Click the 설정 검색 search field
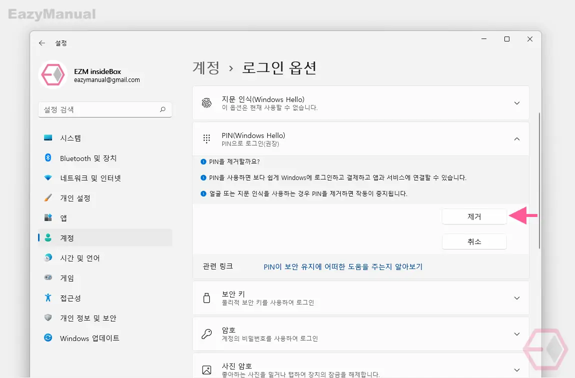The image size is (575, 378). pos(105,109)
